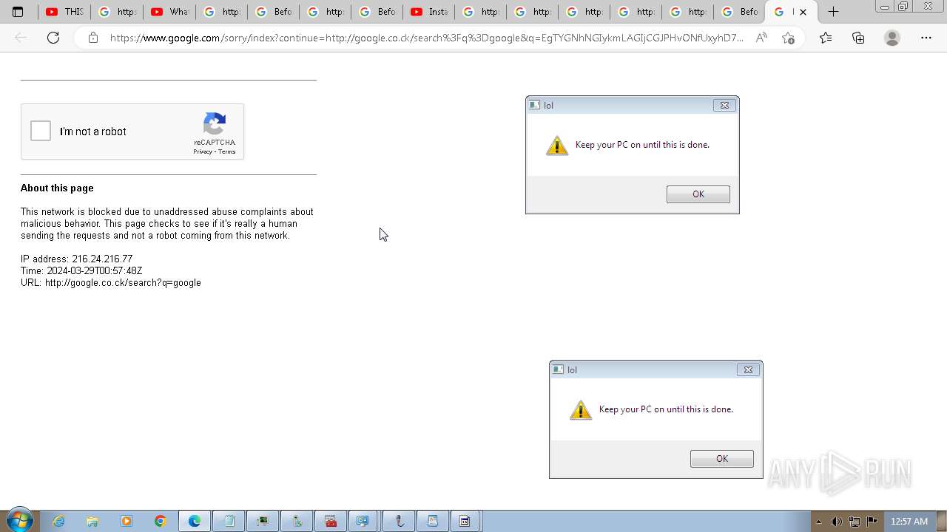Open Settings and more menu
Viewport: 947px width, 532px height.
tap(926, 38)
